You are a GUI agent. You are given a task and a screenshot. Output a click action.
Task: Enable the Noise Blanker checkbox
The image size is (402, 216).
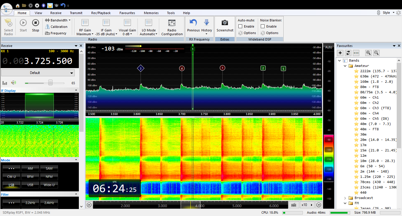coord(263,26)
